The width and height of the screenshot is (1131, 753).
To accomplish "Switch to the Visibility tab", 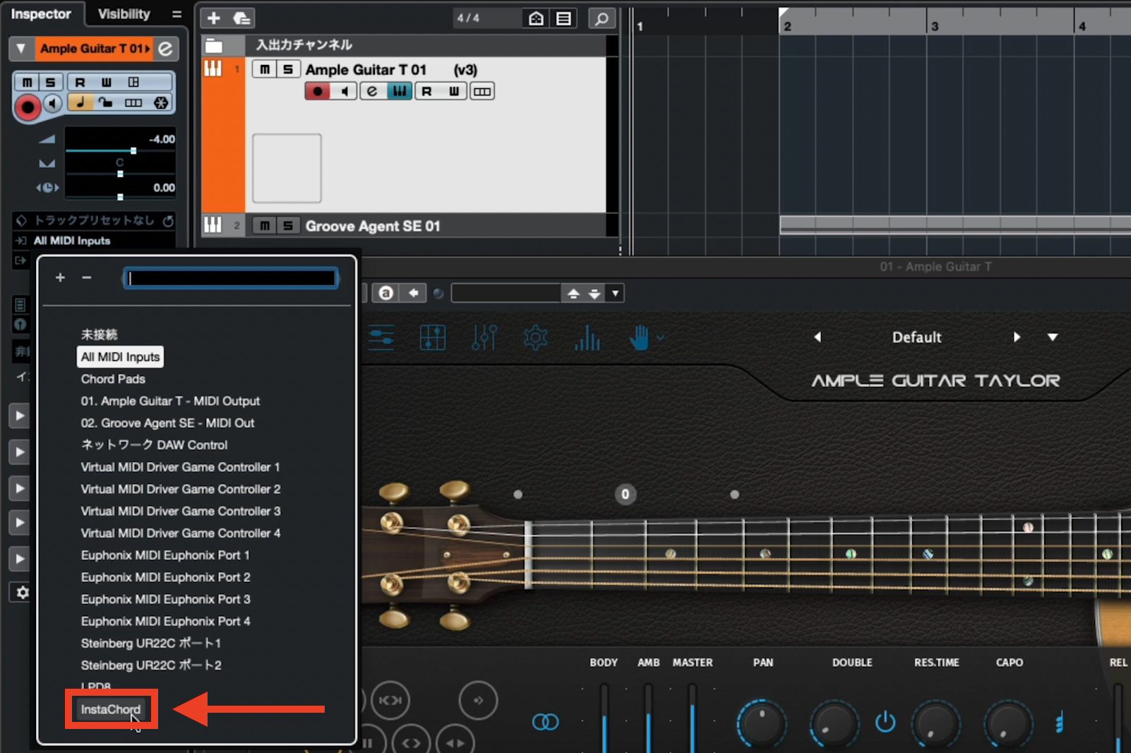I will click(x=124, y=14).
